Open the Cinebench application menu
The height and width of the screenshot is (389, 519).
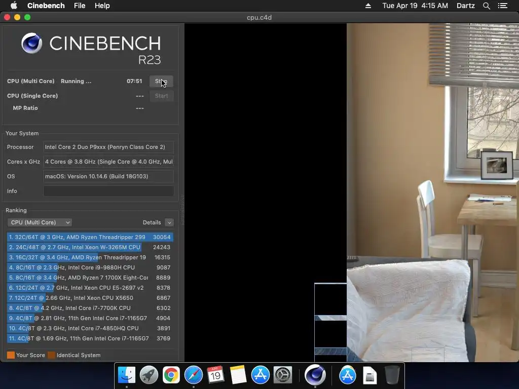[46, 6]
